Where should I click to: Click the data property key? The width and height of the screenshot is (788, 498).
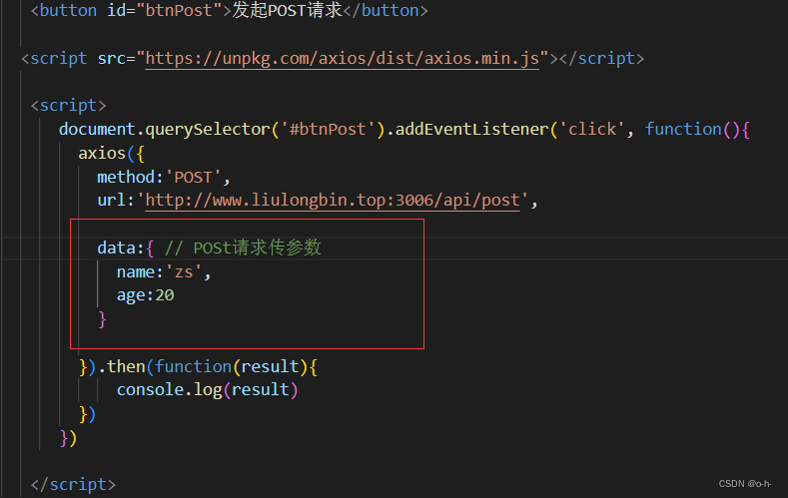click(x=116, y=248)
